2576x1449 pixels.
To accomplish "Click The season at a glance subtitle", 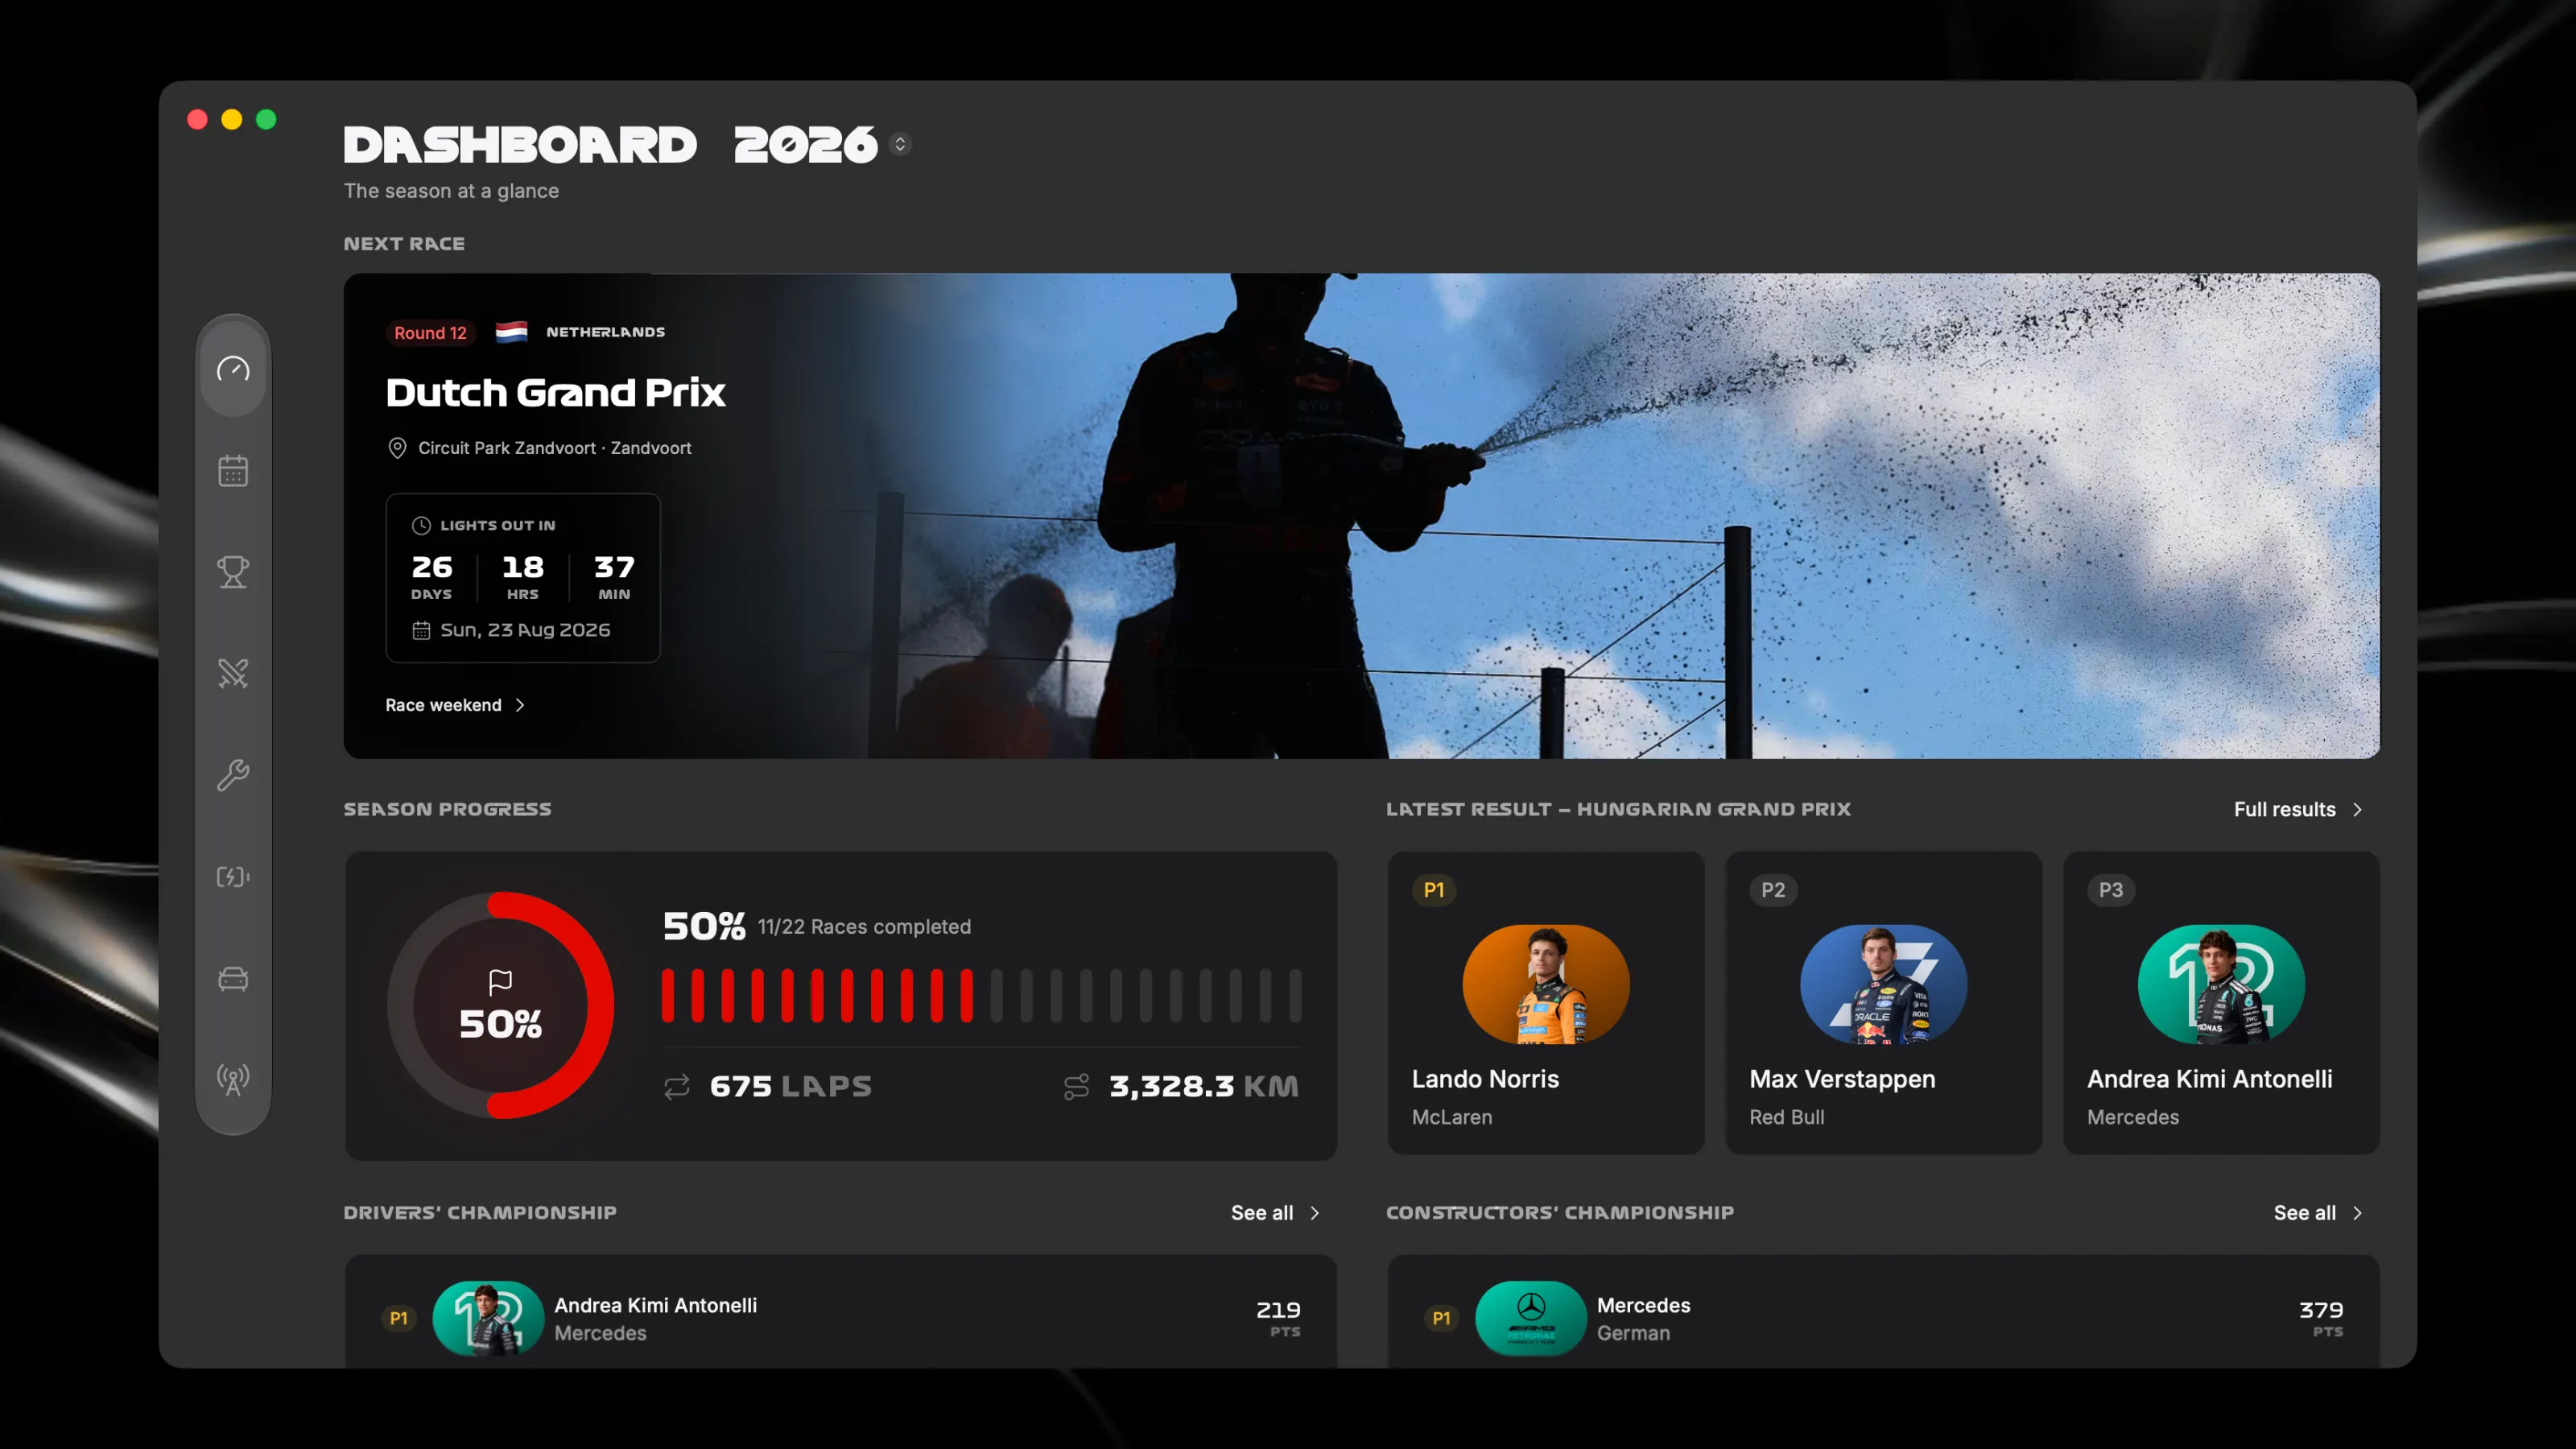I will coord(451,191).
